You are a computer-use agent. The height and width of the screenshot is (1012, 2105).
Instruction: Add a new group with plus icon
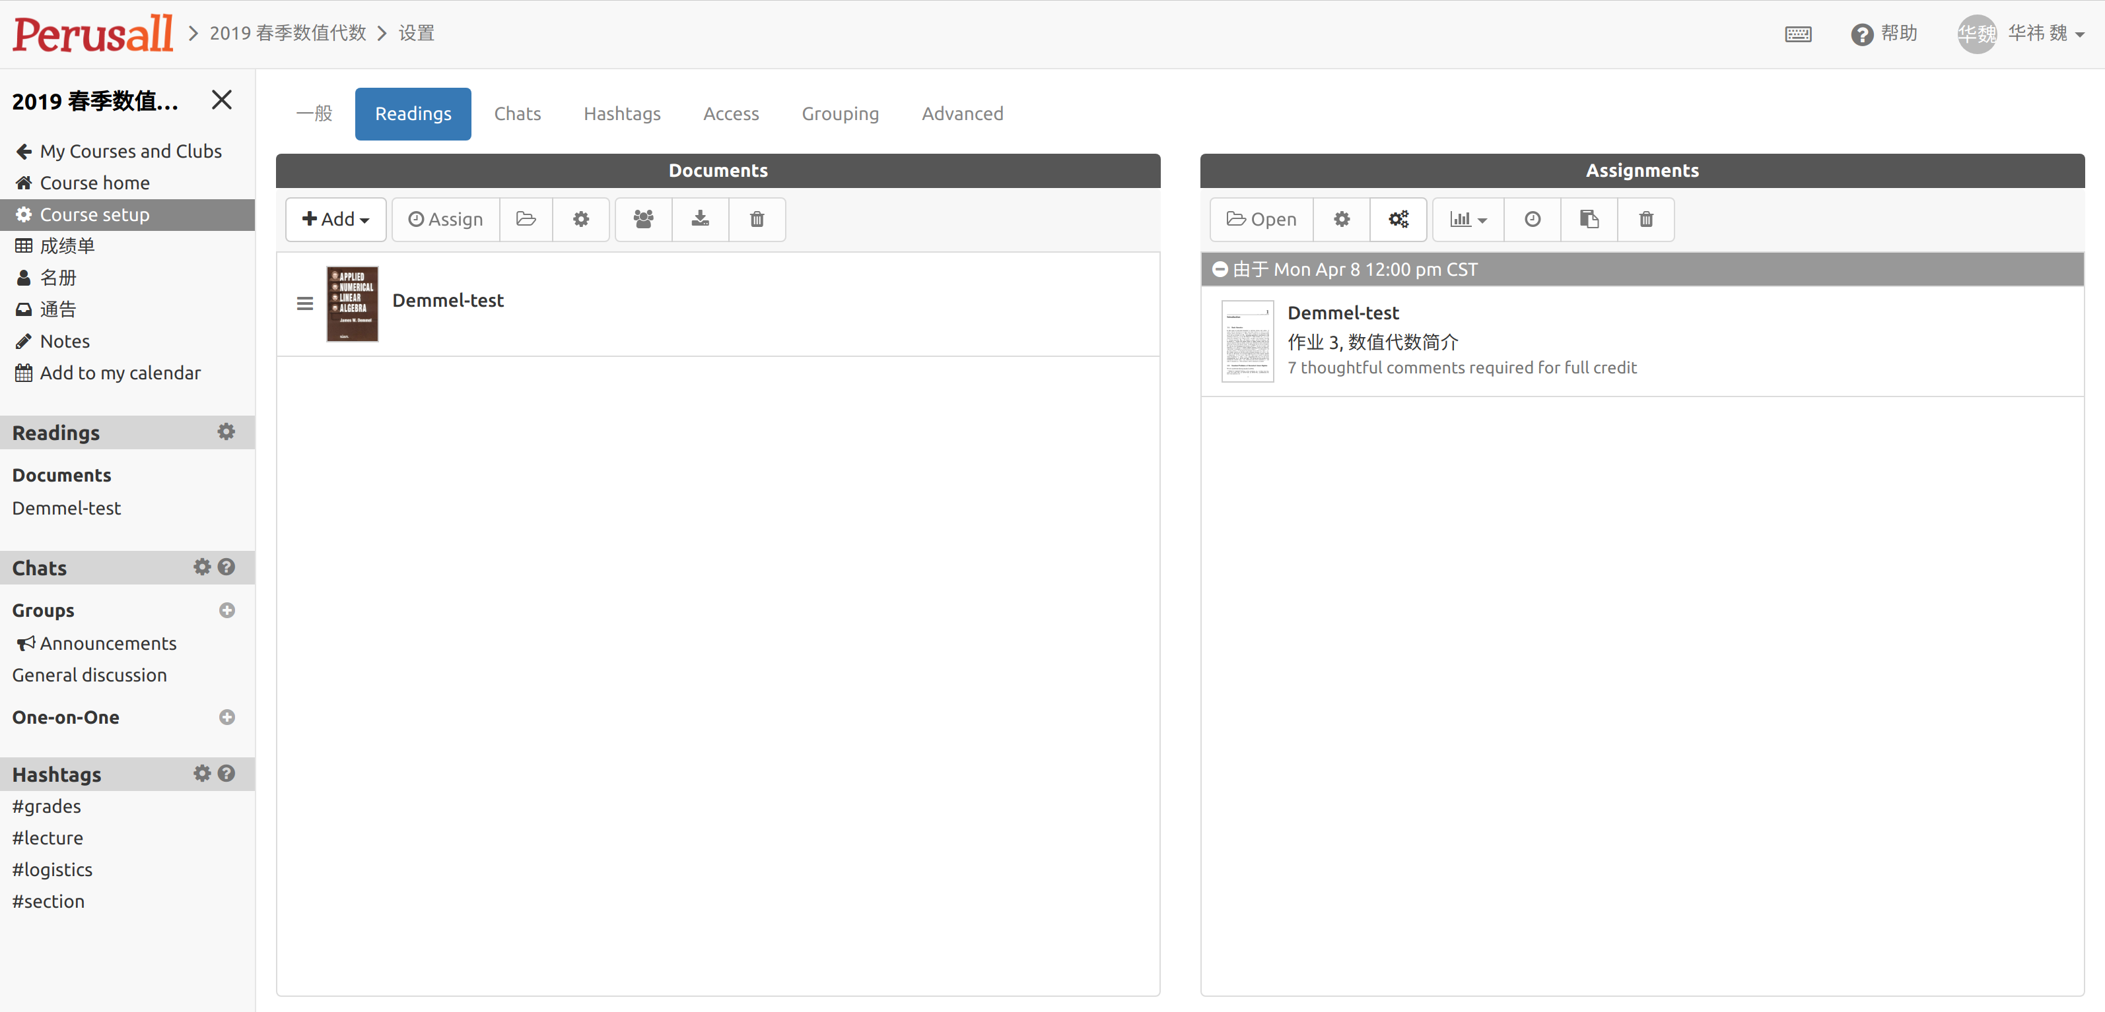point(227,610)
